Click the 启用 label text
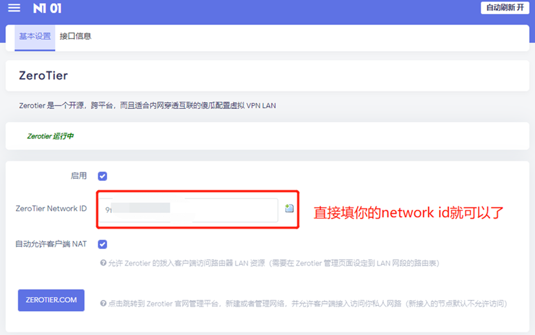Image resolution: width=535 pixels, height=335 pixels. (78, 176)
